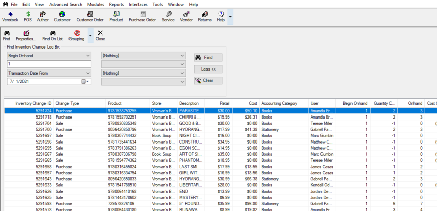Click the Find On List icon
437x211 pixels.
tap(53, 36)
